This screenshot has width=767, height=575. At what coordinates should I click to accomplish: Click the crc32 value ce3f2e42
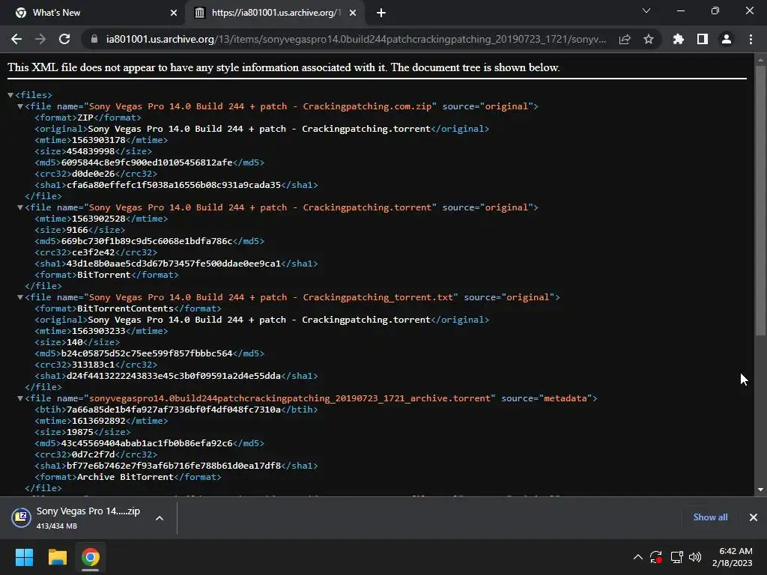[94, 252]
